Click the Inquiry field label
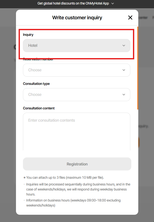154x222 pixels. tap(28, 35)
